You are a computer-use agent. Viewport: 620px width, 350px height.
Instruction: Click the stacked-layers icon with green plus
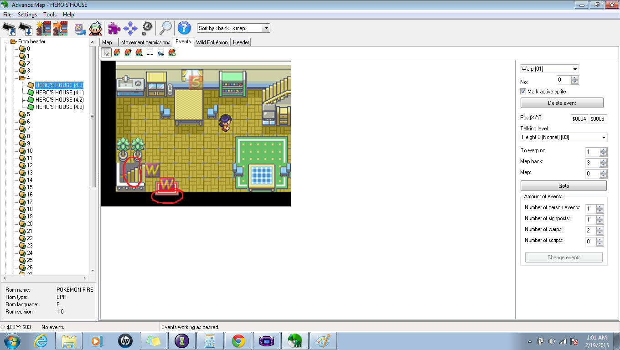point(172,52)
